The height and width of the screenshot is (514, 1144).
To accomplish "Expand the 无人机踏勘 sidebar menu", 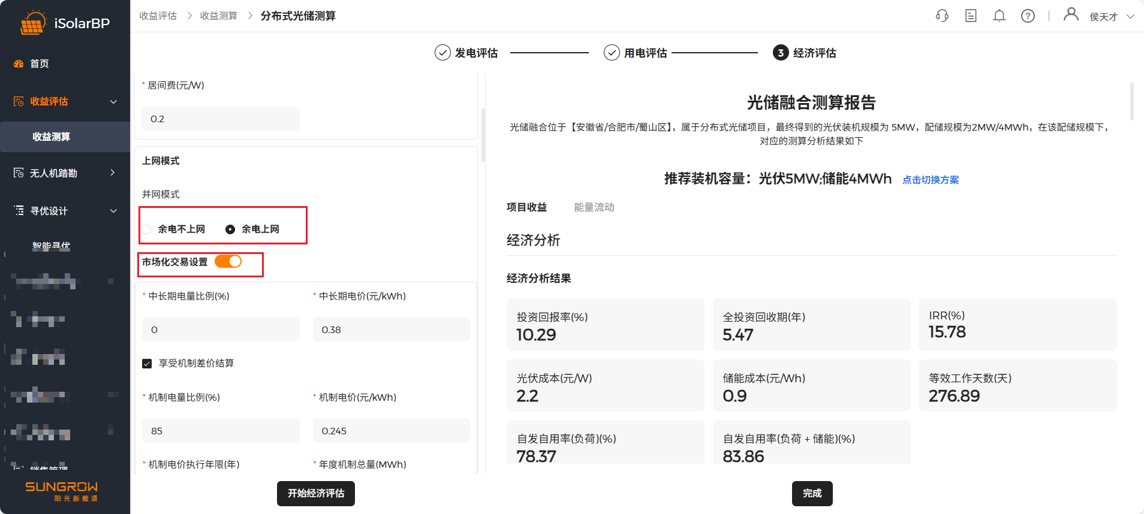I will [x=113, y=173].
